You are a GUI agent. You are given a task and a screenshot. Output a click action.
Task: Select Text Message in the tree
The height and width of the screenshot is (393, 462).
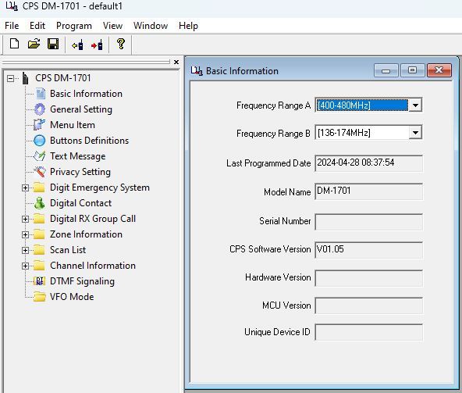point(78,156)
